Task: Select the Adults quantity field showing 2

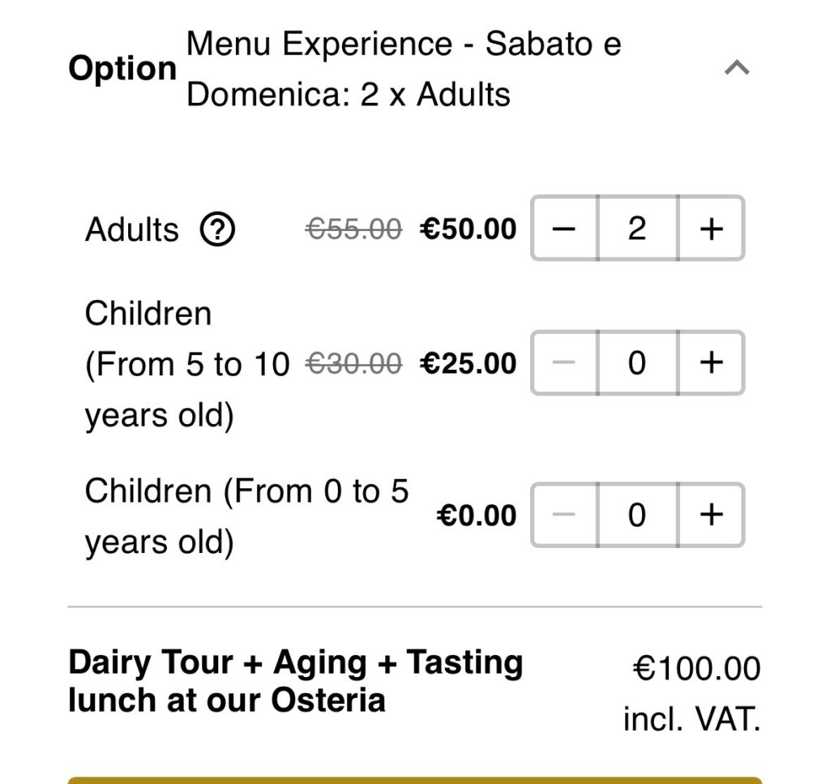Action: coord(637,228)
